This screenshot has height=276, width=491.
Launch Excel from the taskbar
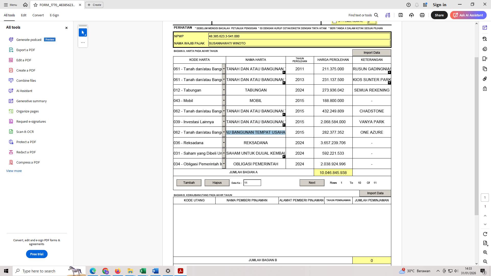click(143, 271)
